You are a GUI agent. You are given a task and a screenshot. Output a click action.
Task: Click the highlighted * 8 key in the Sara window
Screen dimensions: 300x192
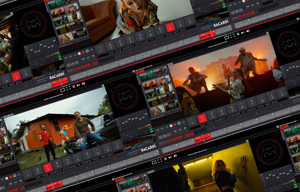170,27
